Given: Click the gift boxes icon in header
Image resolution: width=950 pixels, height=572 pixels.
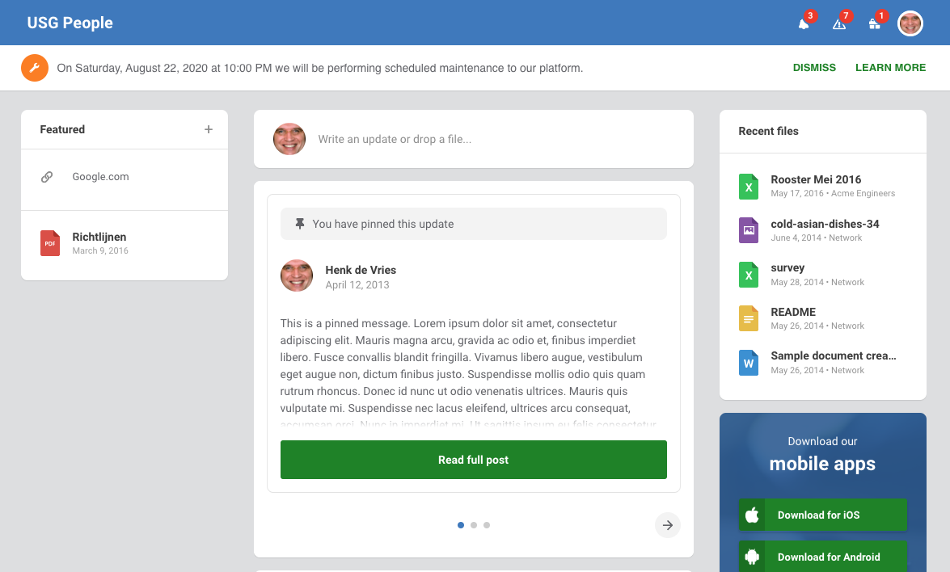Looking at the screenshot, I should tap(874, 23).
